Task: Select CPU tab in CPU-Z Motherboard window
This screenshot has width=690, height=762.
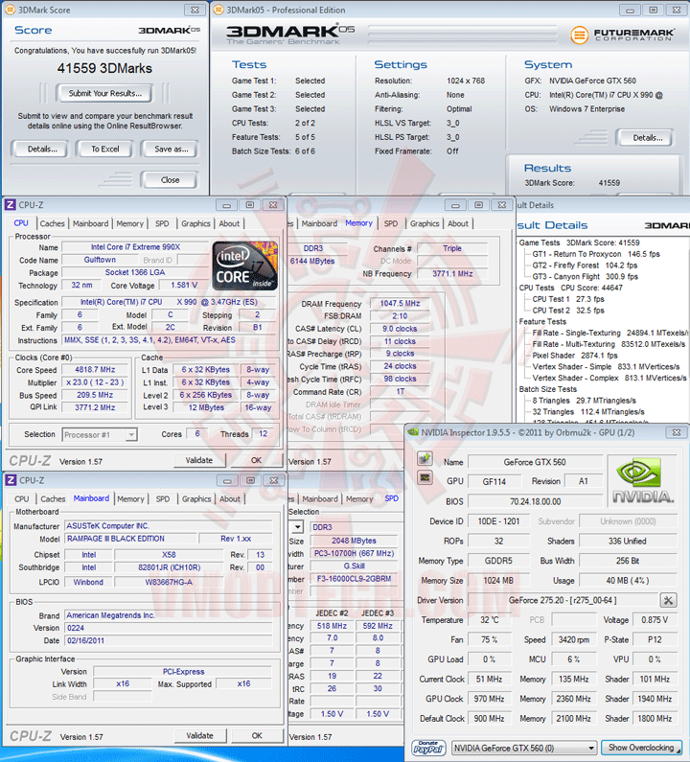Action: tap(21, 499)
